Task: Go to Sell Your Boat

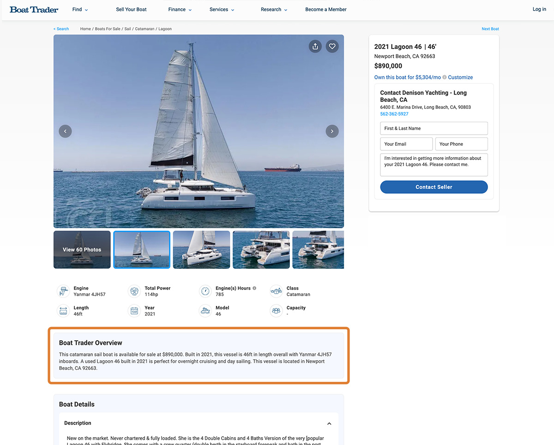Action: click(132, 9)
